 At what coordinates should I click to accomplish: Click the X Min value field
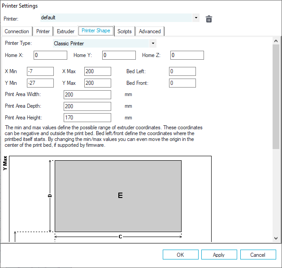click(40, 71)
